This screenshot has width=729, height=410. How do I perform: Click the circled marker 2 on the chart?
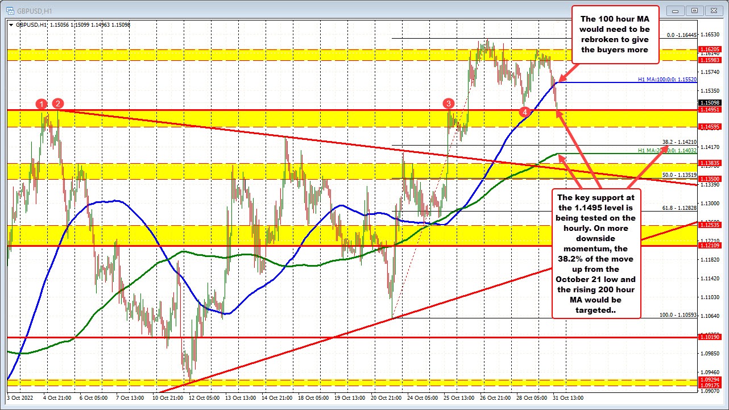[x=57, y=104]
